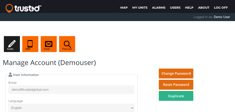The width and height of the screenshot is (235, 112).
Task: Click the person icon beside User Information
Action: point(10,75)
